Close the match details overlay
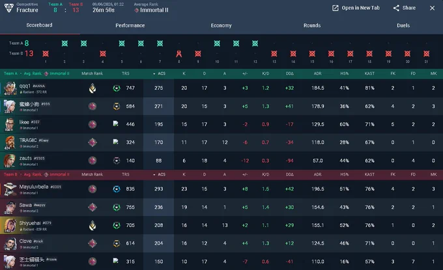Viewport: 443px width, 270px height. pos(433,8)
